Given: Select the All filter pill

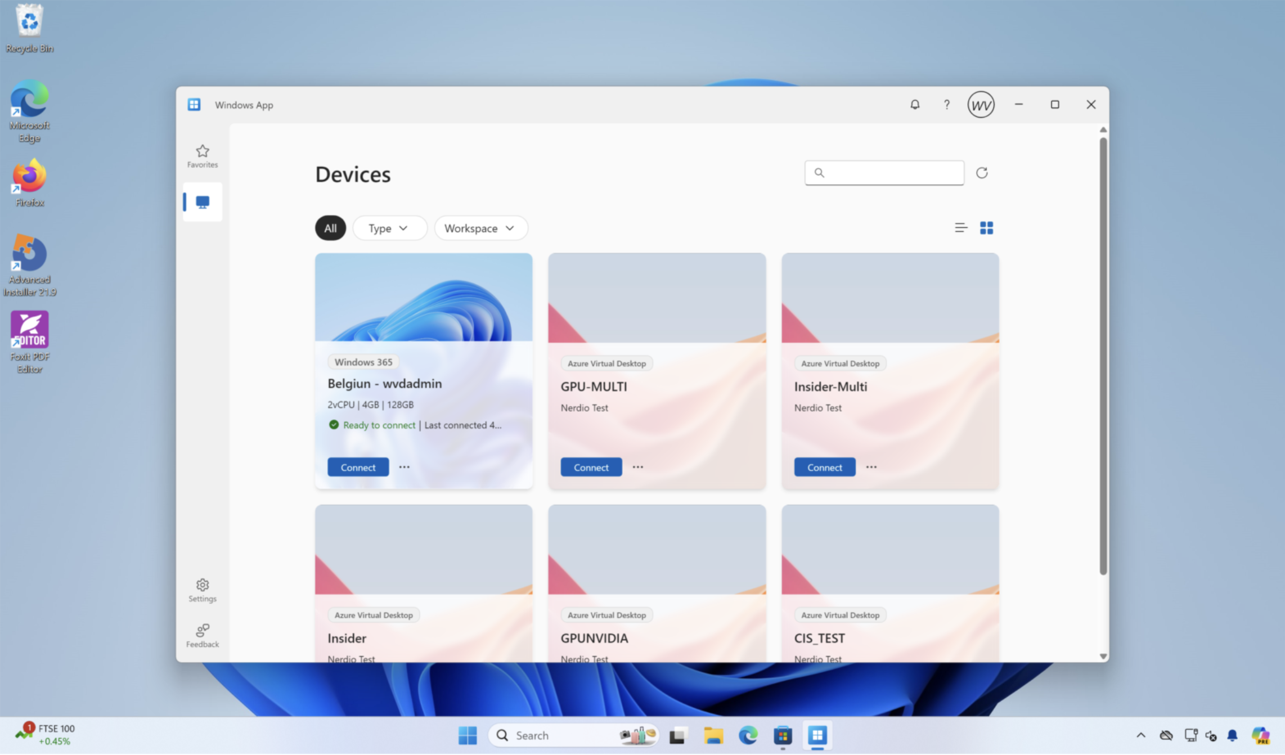Looking at the screenshot, I should 330,228.
